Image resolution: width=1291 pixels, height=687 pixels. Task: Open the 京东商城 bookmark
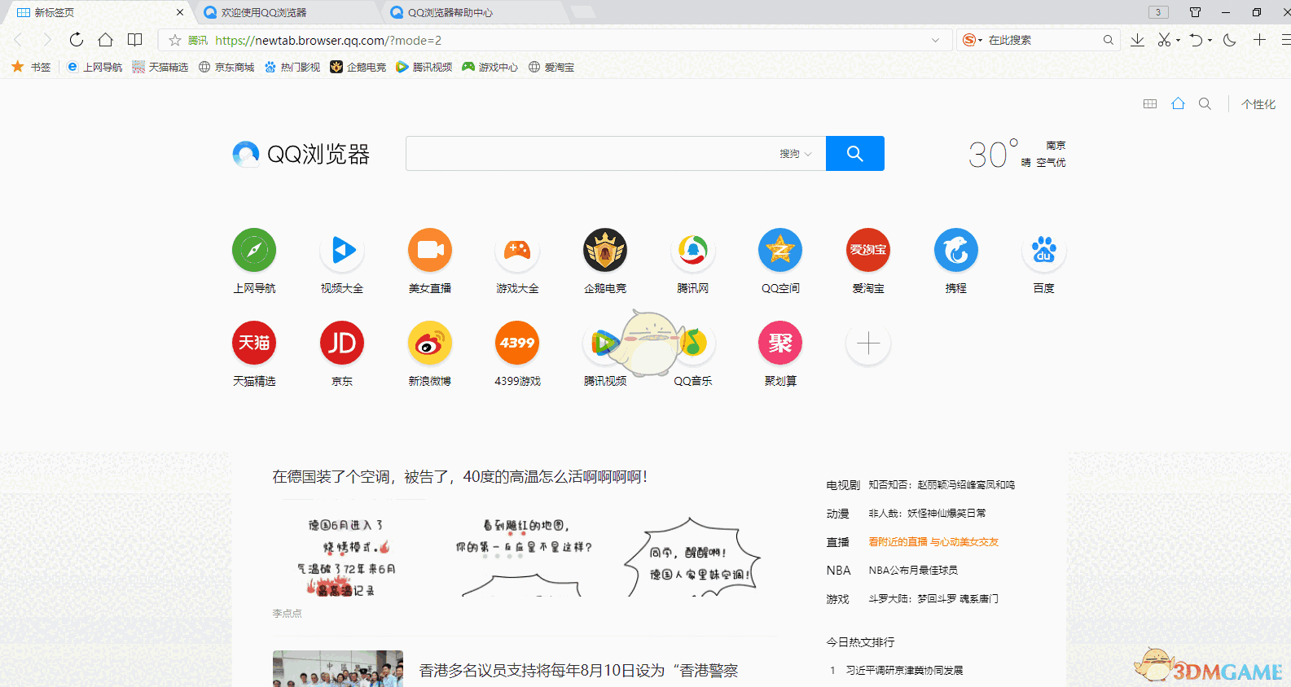[226, 67]
